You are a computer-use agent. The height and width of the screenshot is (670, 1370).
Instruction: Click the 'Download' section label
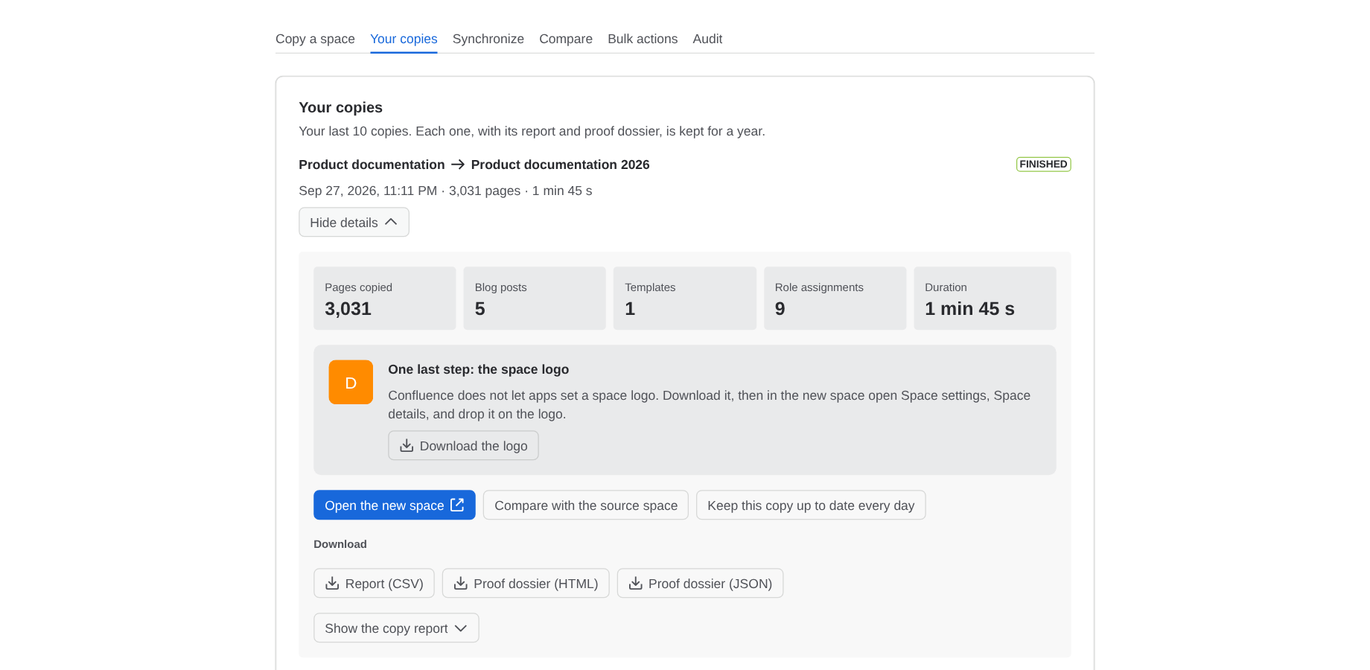[x=340, y=544]
